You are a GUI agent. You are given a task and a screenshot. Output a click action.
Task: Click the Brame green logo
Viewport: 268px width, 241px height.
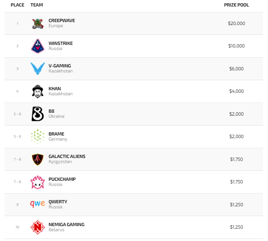37,137
